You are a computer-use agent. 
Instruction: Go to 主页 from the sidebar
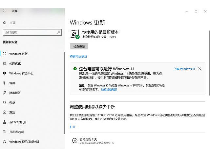click(12, 23)
